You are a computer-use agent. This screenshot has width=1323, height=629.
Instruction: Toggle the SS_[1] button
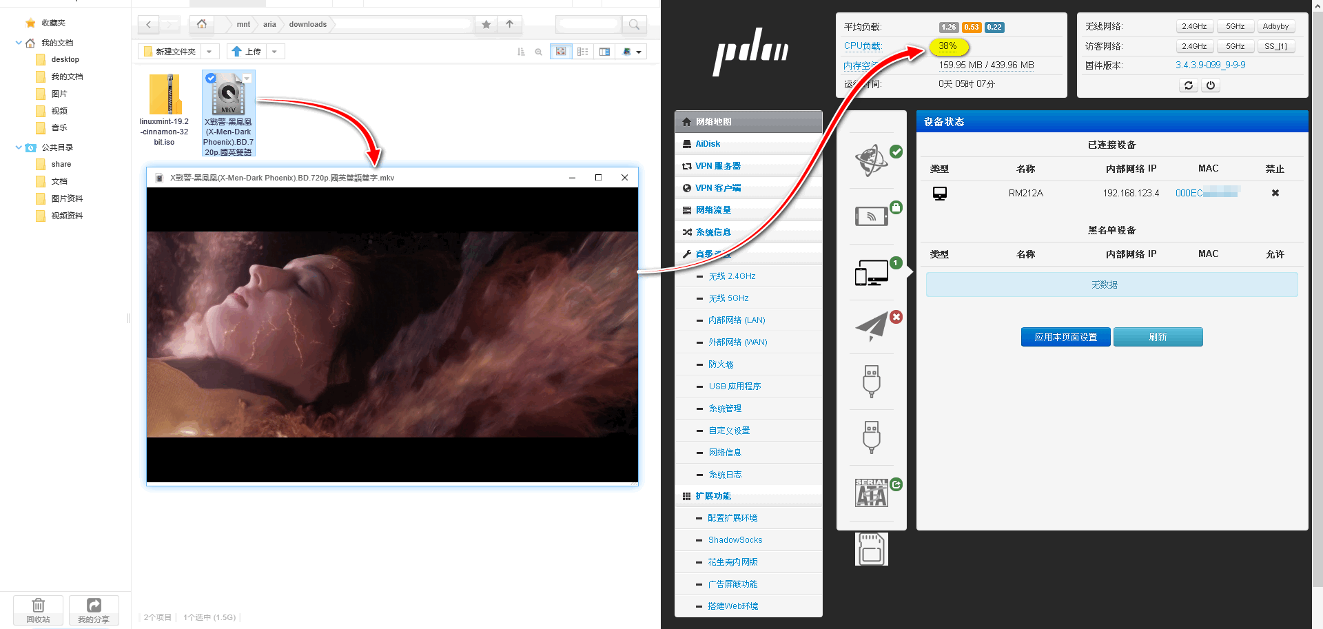tap(1275, 47)
